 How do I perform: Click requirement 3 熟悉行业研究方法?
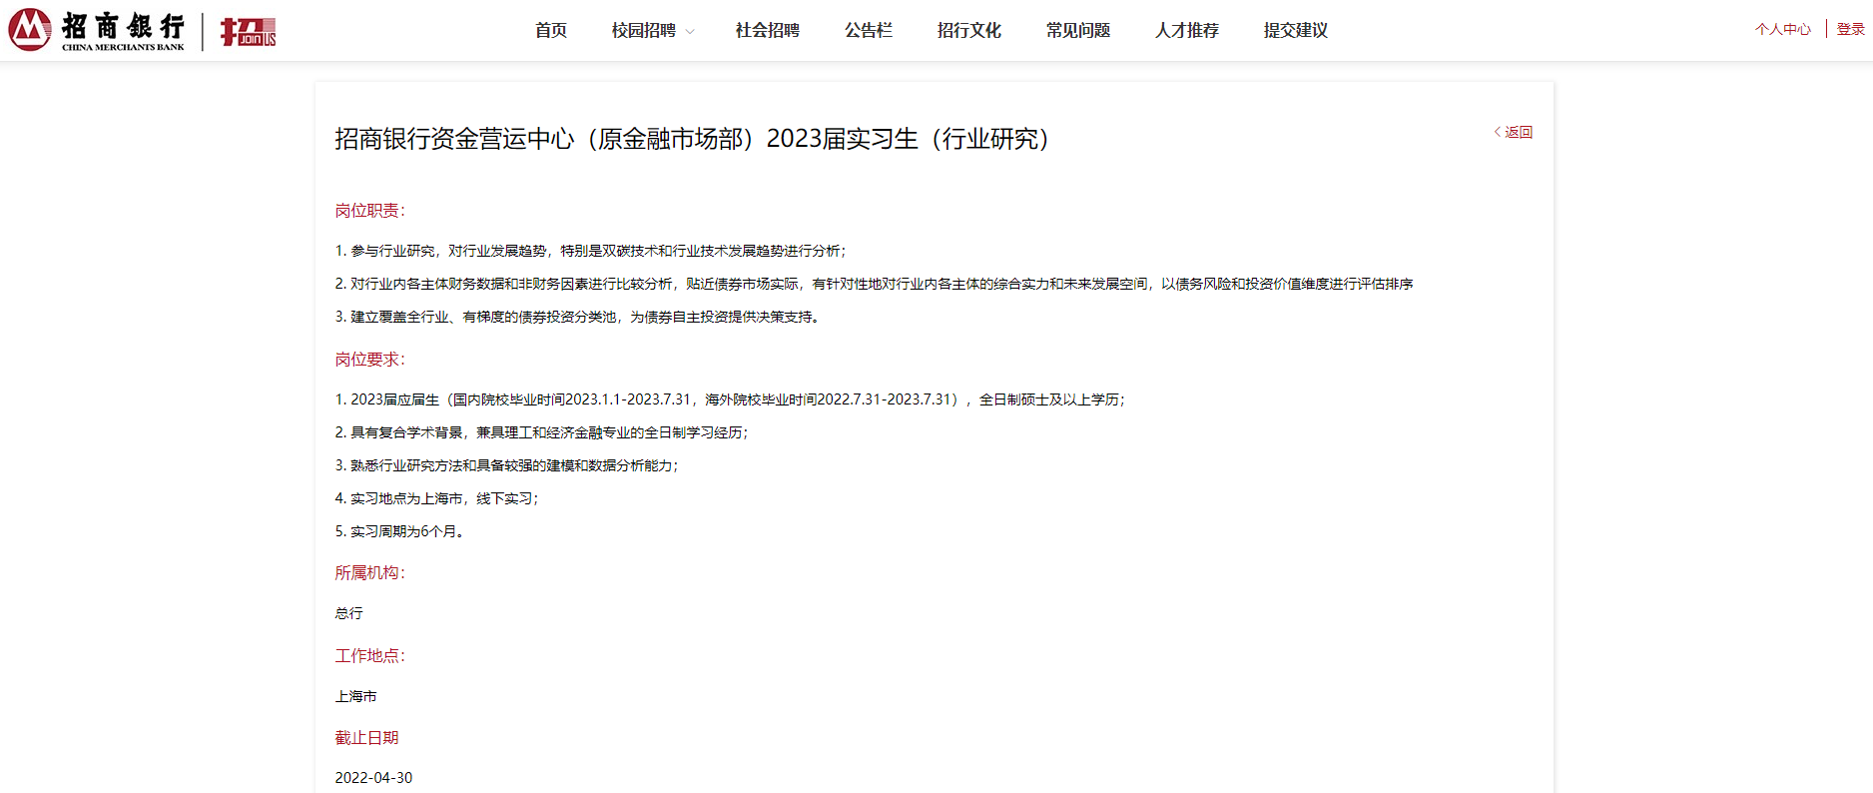507,465
